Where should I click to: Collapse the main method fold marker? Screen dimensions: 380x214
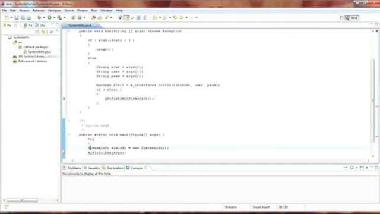click(69, 134)
